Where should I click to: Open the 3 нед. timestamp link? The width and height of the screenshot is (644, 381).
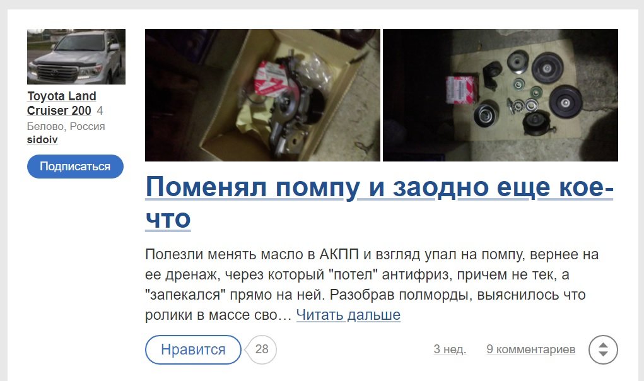tap(450, 349)
